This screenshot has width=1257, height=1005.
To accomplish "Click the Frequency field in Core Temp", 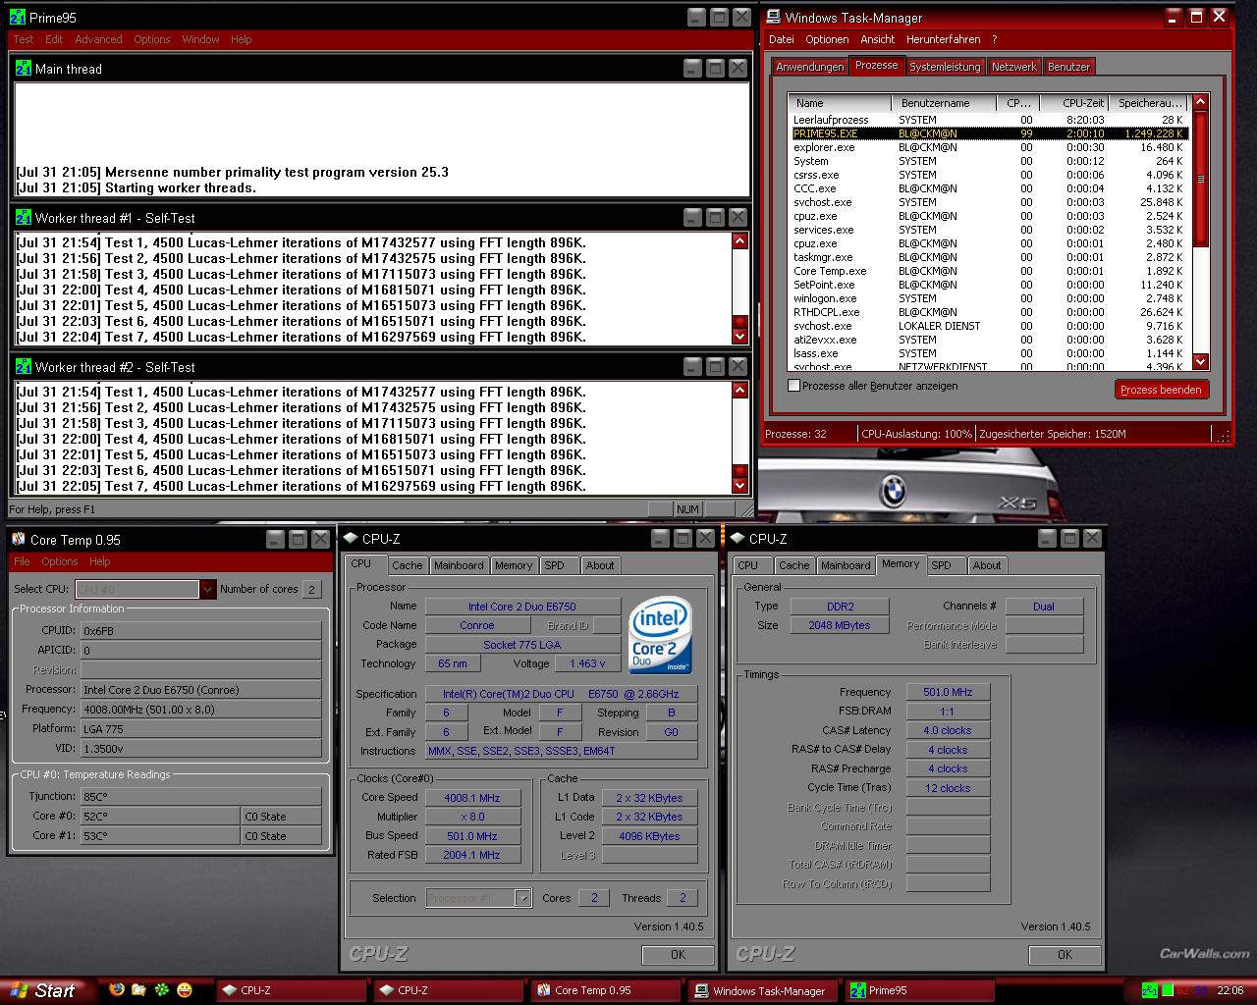I will (x=200, y=709).
